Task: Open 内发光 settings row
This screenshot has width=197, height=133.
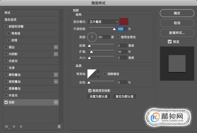Action: [31, 61]
